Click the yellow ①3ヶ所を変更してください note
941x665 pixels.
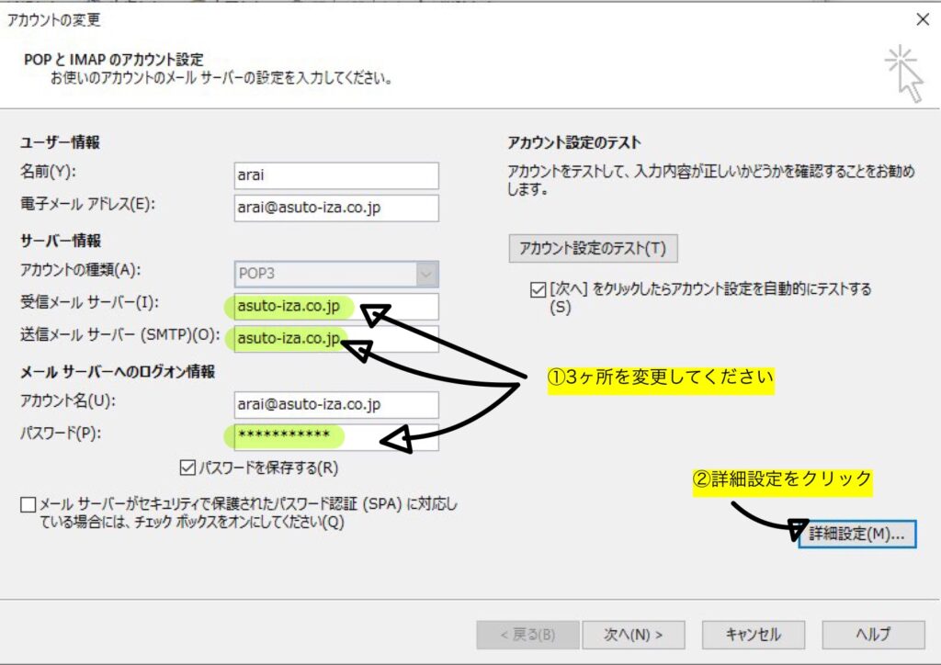(662, 378)
